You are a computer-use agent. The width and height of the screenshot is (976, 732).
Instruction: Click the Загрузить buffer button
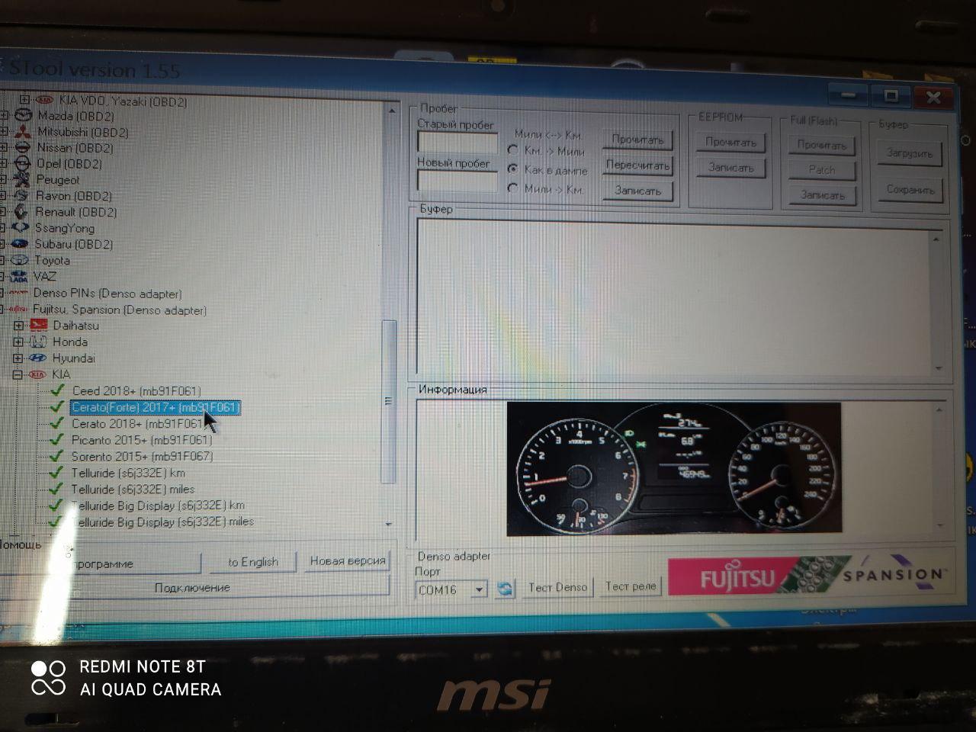pyautogui.click(x=910, y=153)
